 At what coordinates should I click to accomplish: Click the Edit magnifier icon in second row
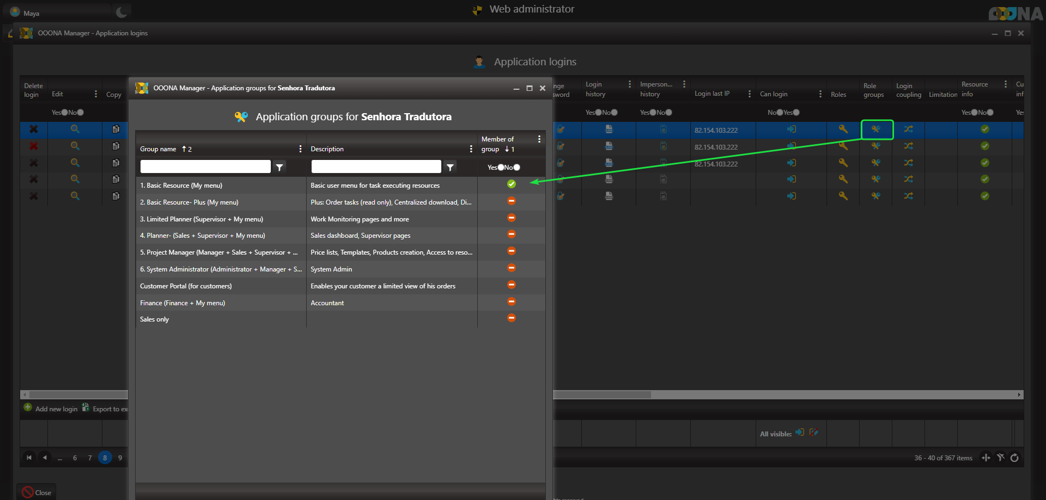(75, 146)
